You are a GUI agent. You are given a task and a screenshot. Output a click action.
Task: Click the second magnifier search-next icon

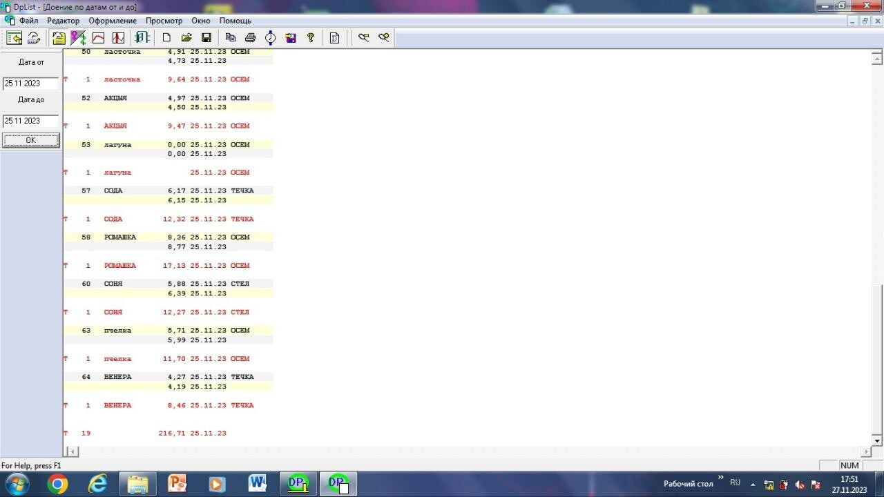[x=383, y=38]
